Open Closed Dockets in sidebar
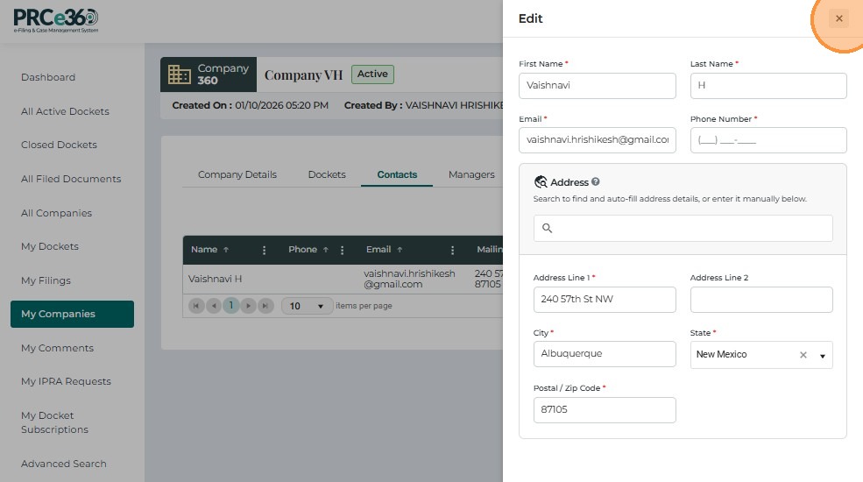The width and height of the screenshot is (863, 482). [59, 145]
